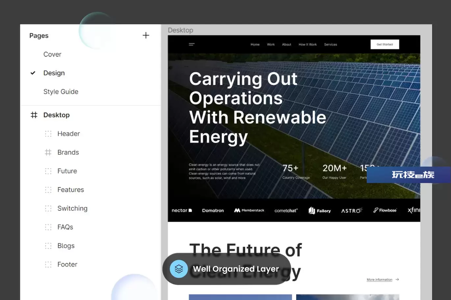Click the Desktop frame hash icon
Screen dimensions: 451x300
click(34, 115)
